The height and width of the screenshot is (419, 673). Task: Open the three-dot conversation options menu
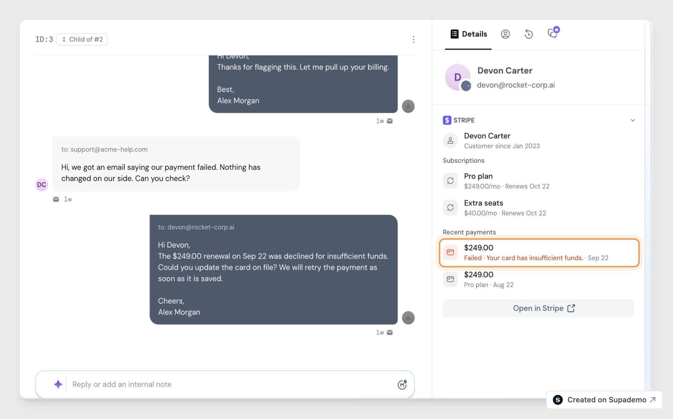pyautogui.click(x=413, y=39)
